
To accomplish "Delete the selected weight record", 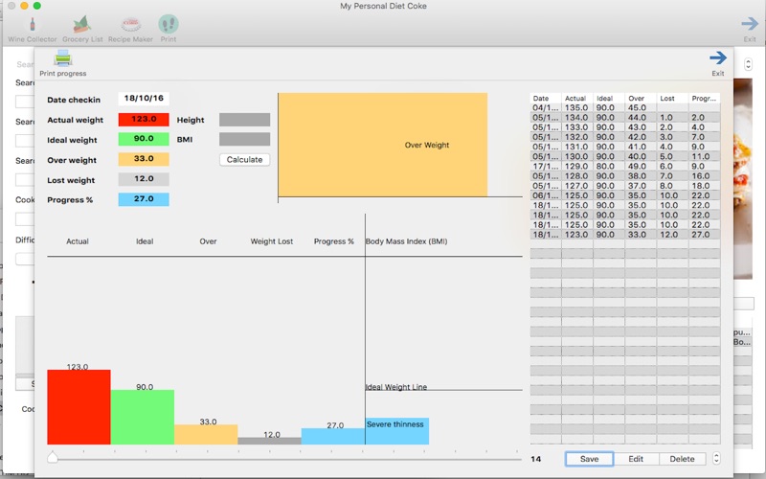I will coord(682,459).
